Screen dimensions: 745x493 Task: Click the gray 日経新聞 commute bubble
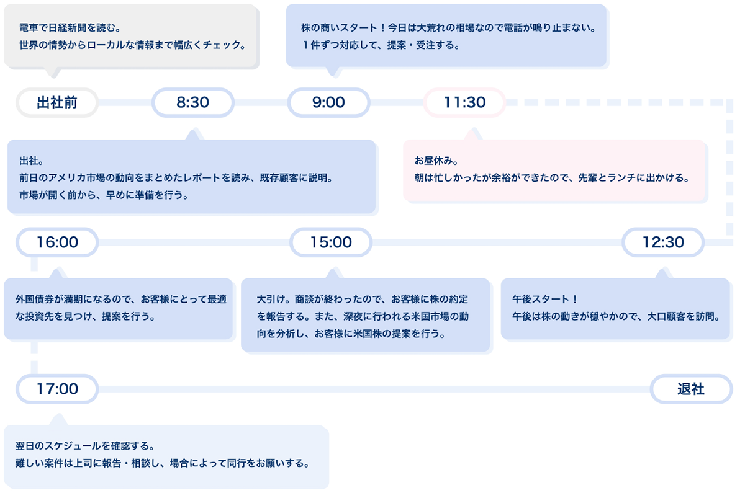click(130, 37)
